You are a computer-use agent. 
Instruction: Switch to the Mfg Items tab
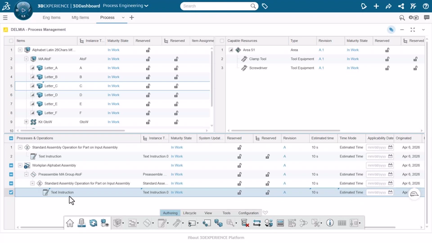tap(80, 18)
